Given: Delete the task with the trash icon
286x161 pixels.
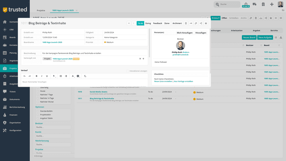Looking at the screenshot, I should tap(186, 23).
